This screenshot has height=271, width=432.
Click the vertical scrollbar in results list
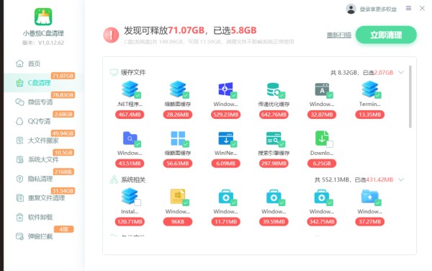[x=410, y=97]
